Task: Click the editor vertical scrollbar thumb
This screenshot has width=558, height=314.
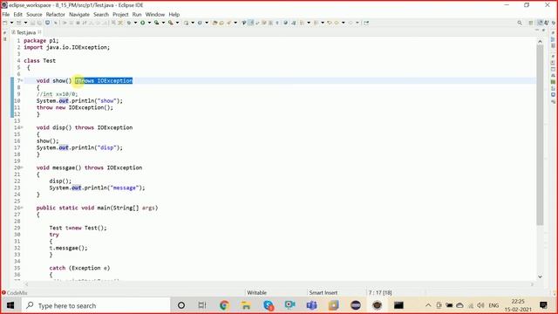Action: point(540,135)
